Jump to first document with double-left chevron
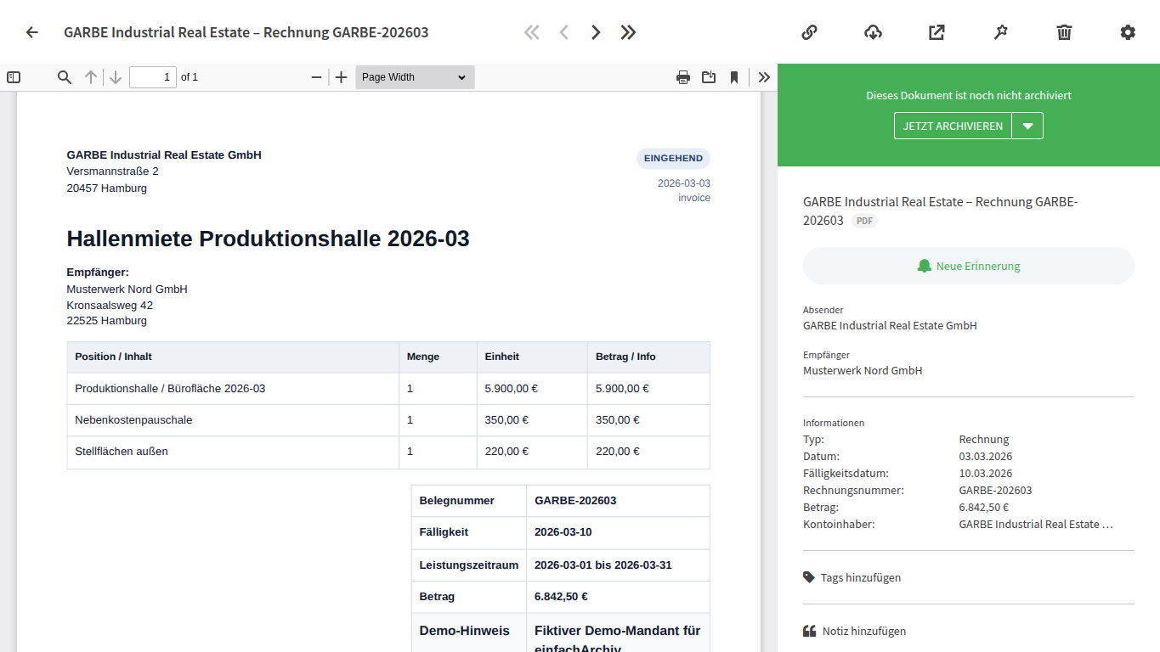 coord(532,32)
